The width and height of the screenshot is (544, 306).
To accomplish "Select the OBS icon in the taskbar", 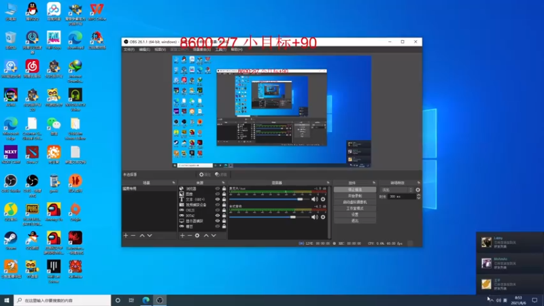I will tap(160, 300).
